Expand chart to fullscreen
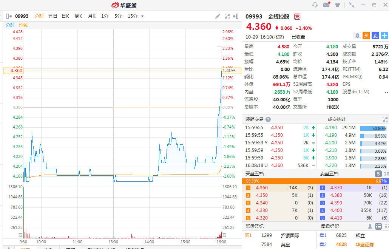Viewport: 389px width, 249px height. coord(227,16)
